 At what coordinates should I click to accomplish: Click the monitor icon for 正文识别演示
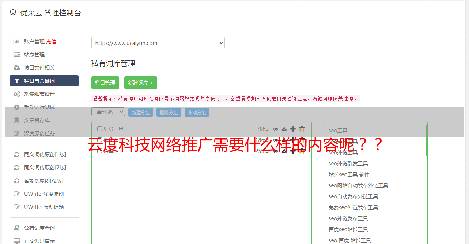coord(16,241)
